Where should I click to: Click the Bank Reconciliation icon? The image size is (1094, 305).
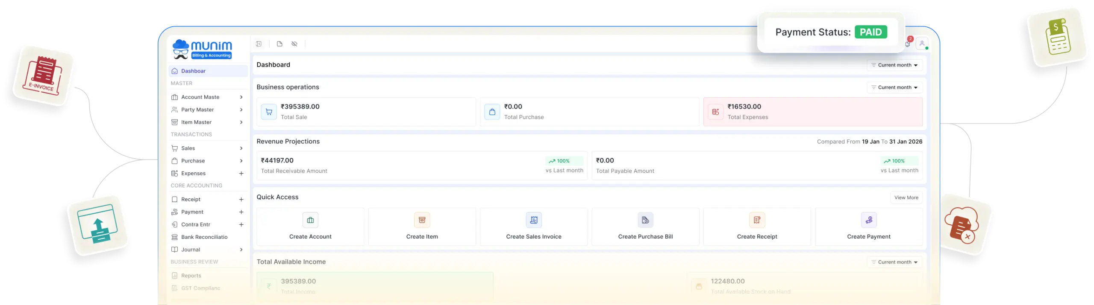(x=174, y=237)
